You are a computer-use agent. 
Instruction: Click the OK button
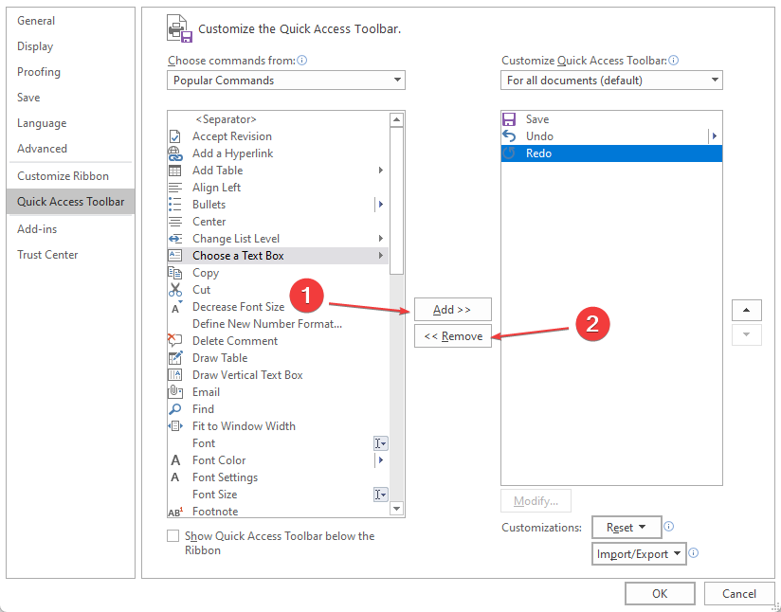pos(660,594)
